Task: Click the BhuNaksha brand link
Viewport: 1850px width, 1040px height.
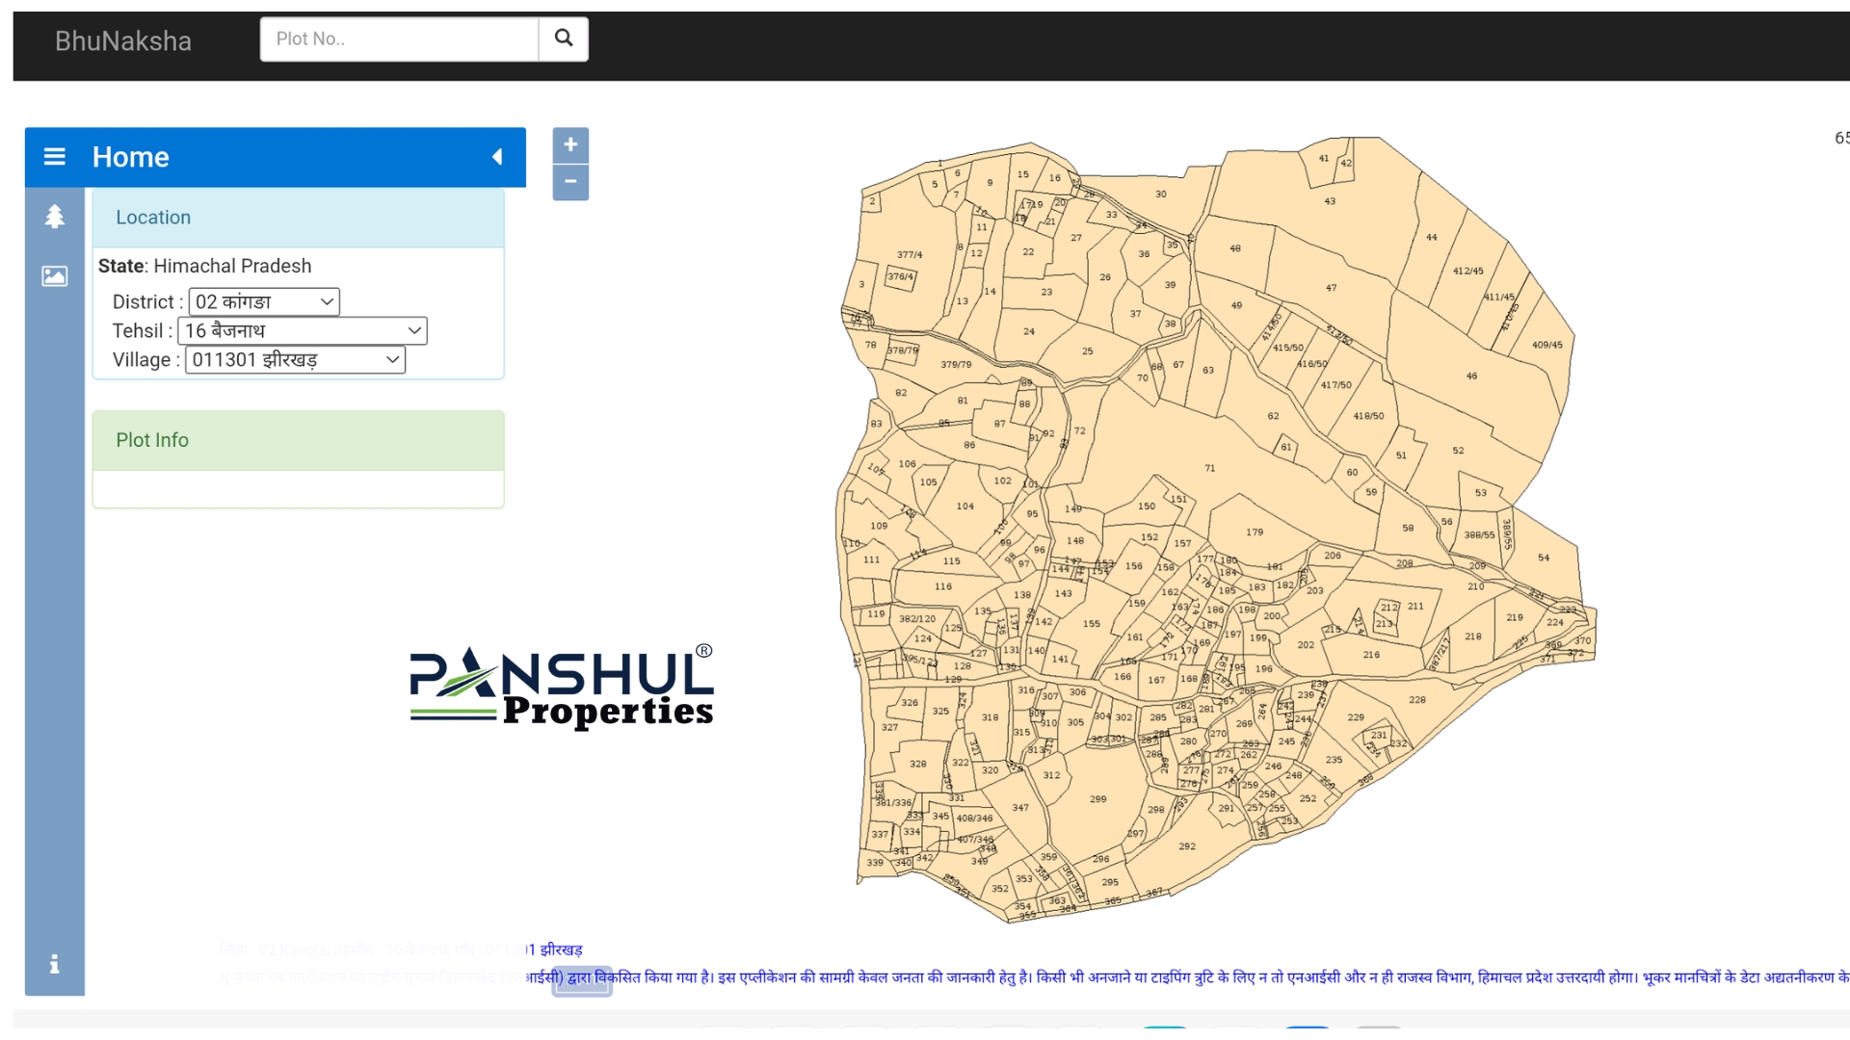Action: (x=123, y=41)
